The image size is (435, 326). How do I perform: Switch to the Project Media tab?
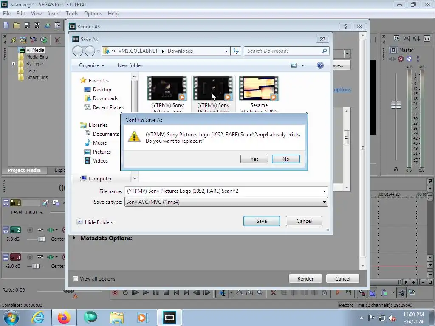[x=24, y=170]
